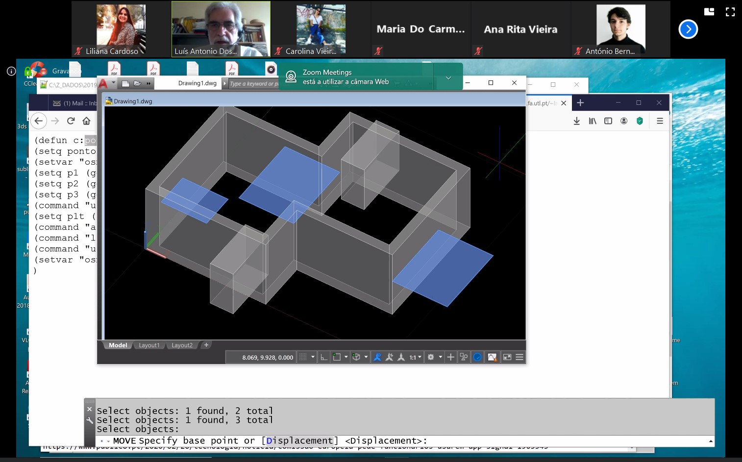Viewport: 742px width, 462px height.
Task: Toggle the Firefox sidebar icon
Action: pyautogui.click(x=608, y=121)
